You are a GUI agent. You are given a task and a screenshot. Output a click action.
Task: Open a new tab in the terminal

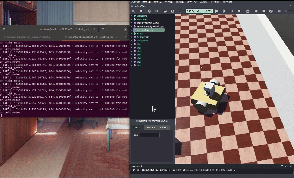pyautogui.click(x=4, y=29)
